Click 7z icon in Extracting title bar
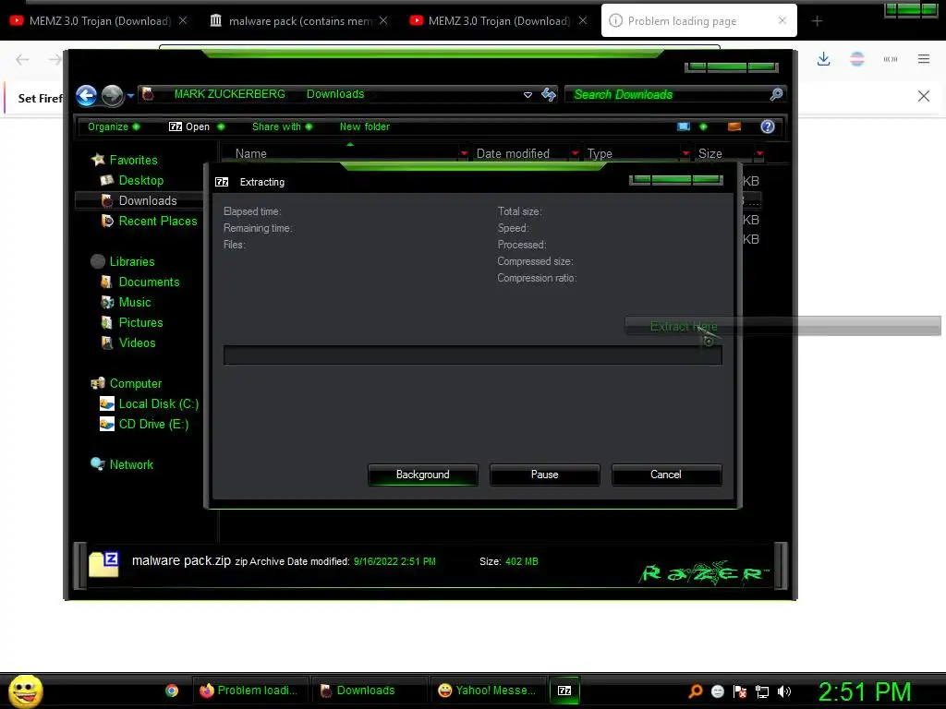 222,182
